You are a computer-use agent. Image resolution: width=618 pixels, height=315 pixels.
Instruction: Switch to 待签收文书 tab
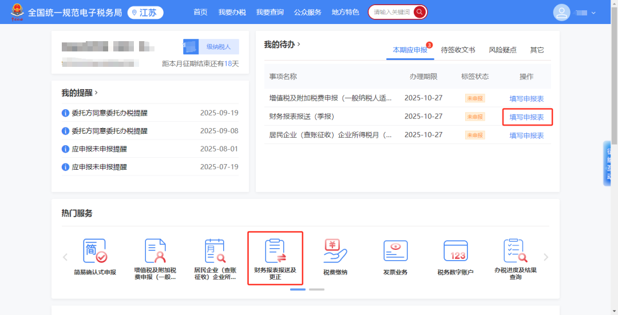[x=458, y=50]
